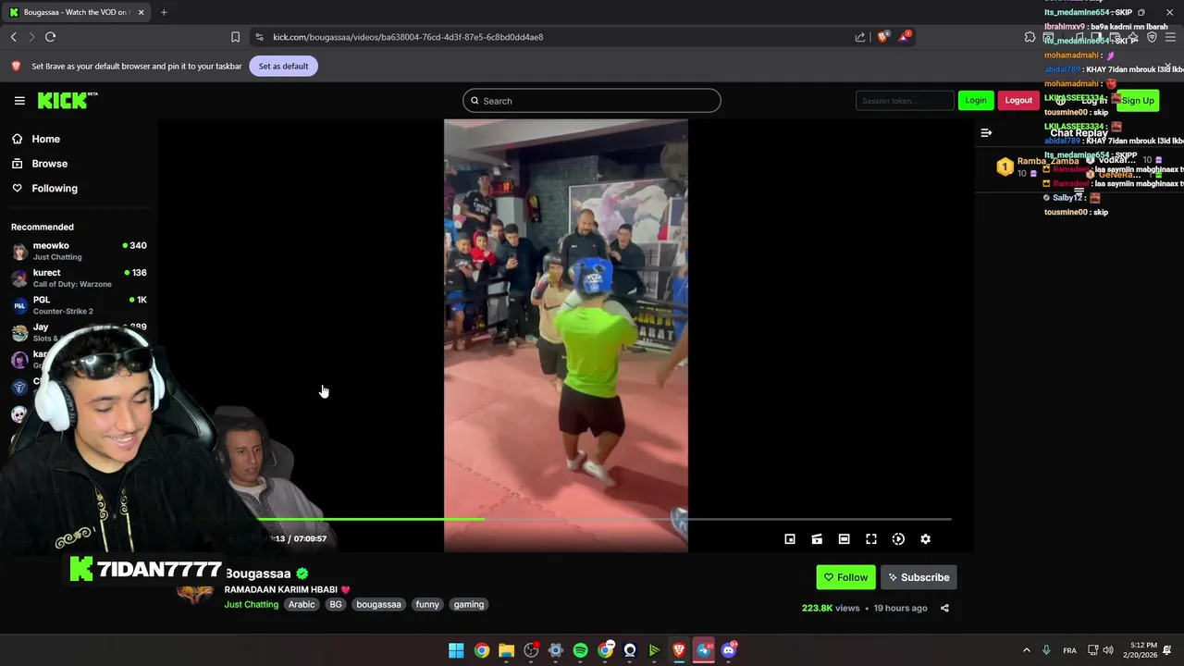Collapse the Chat Replay panel
This screenshot has height=666, width=1184.
pos(986,133)
